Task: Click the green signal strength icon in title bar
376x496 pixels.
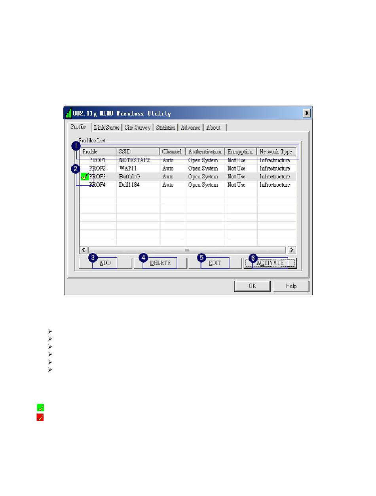Action: 69,113
